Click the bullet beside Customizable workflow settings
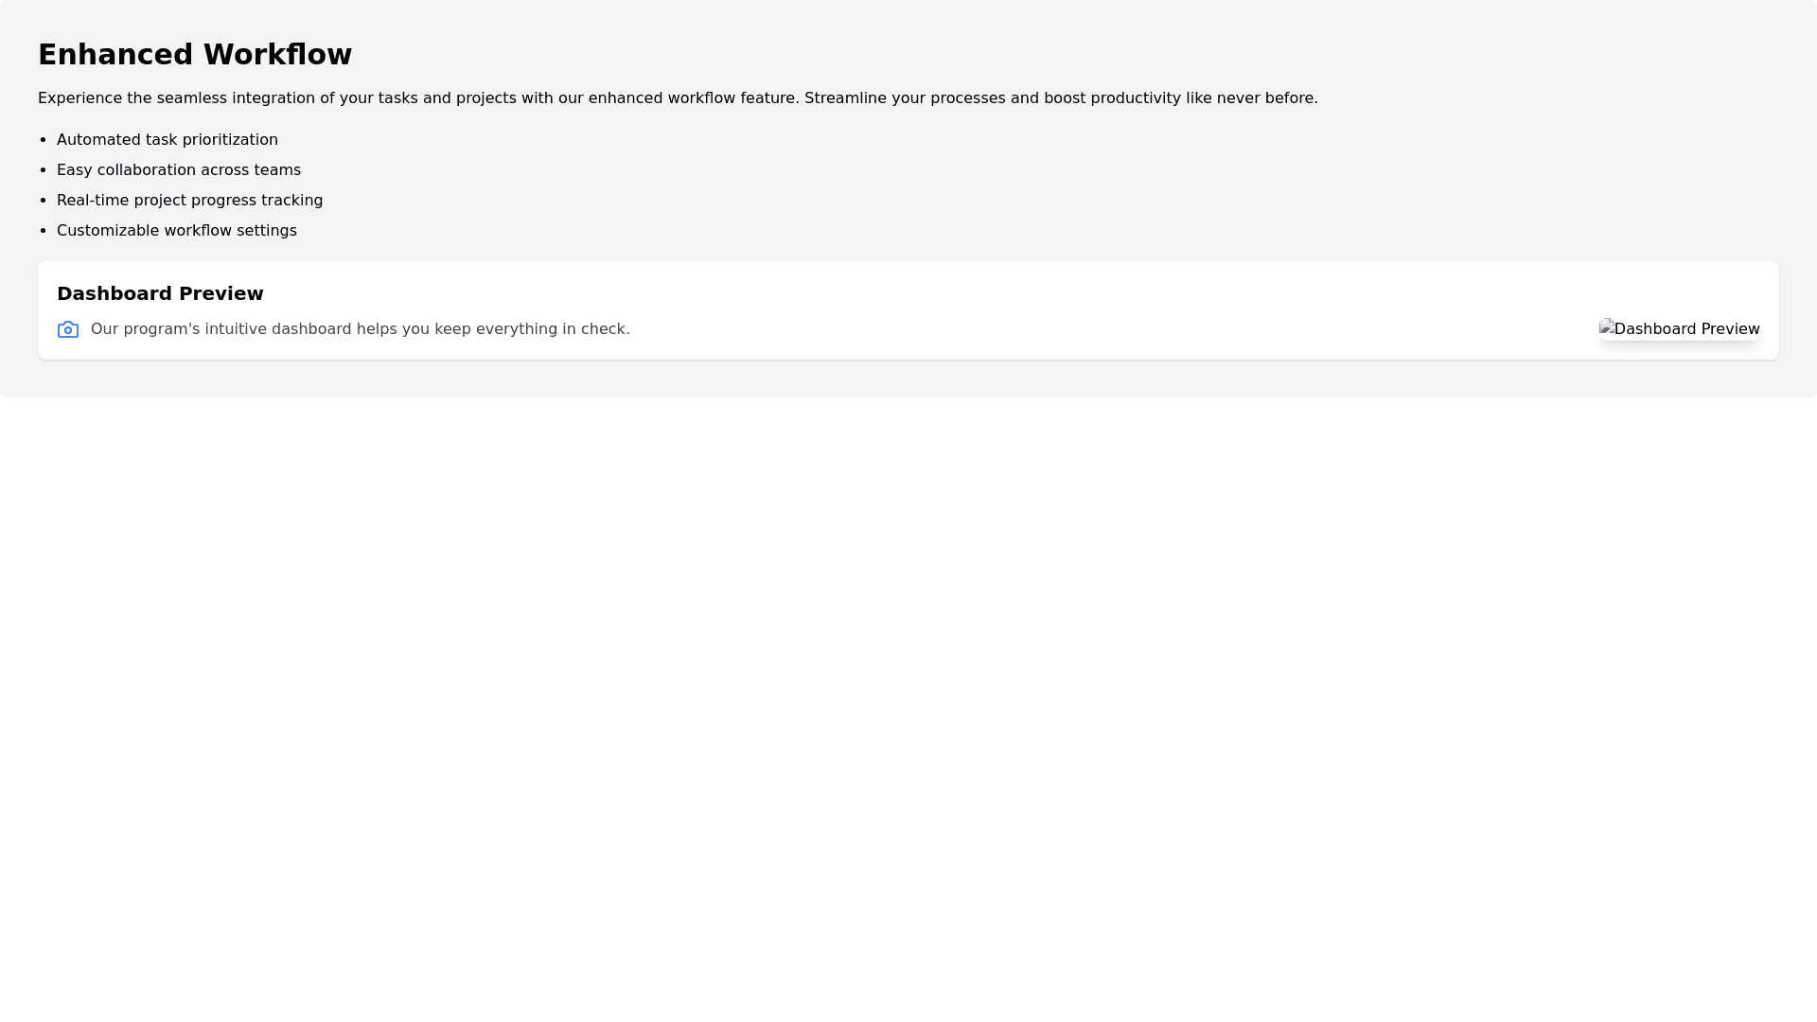 tap(44, 231)
